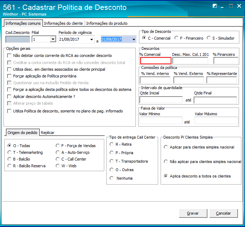This screenshot has width=245, height=227.
Task: Select T - Telemarketing order origin
Action: (x=10, y=152)
